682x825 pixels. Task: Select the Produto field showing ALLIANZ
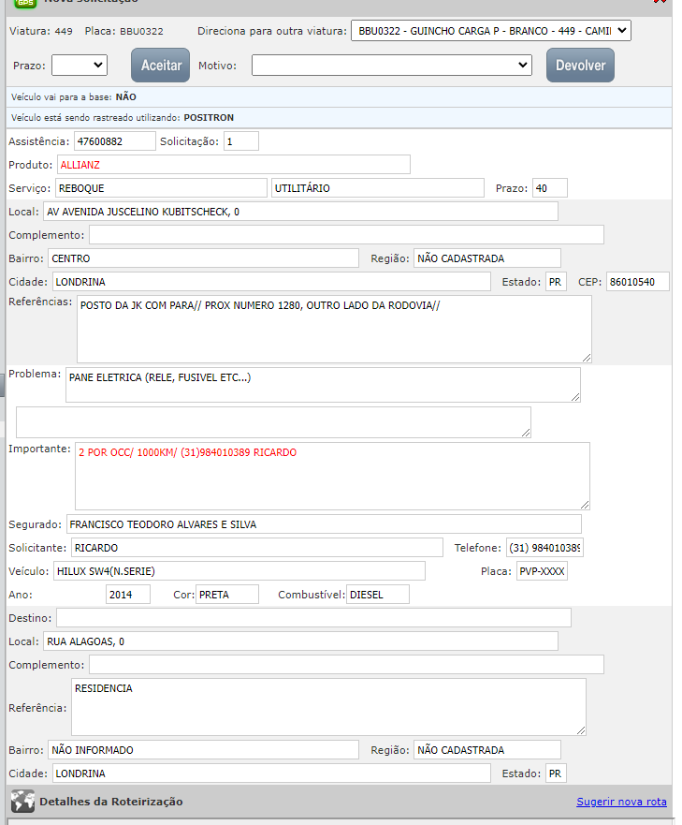[x=233, y=165]
